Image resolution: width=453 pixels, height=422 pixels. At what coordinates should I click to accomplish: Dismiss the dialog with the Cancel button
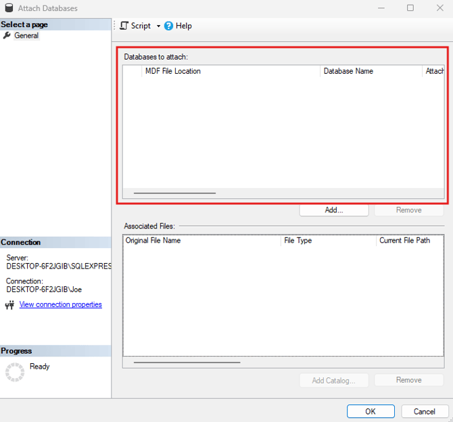pyautogui.click(x=425, y=411)
